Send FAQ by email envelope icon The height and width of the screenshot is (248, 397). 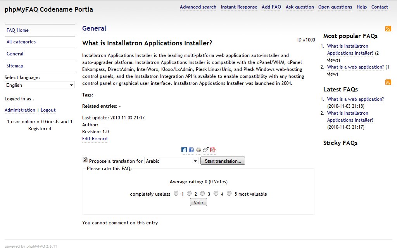tap(205, 150)
